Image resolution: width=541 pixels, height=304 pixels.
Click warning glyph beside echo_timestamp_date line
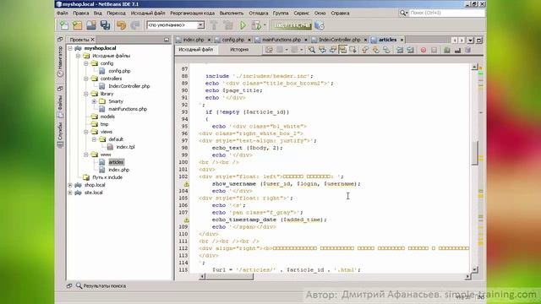point(186,220)
